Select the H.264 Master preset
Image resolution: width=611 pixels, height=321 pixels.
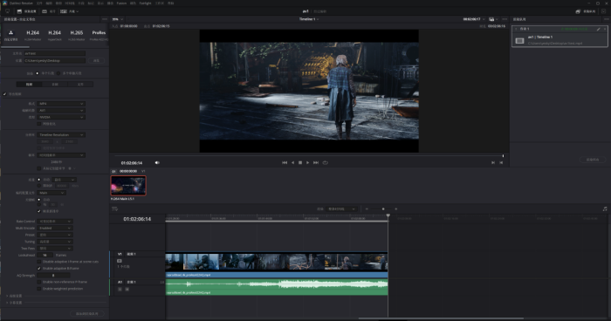pos(33,35)
